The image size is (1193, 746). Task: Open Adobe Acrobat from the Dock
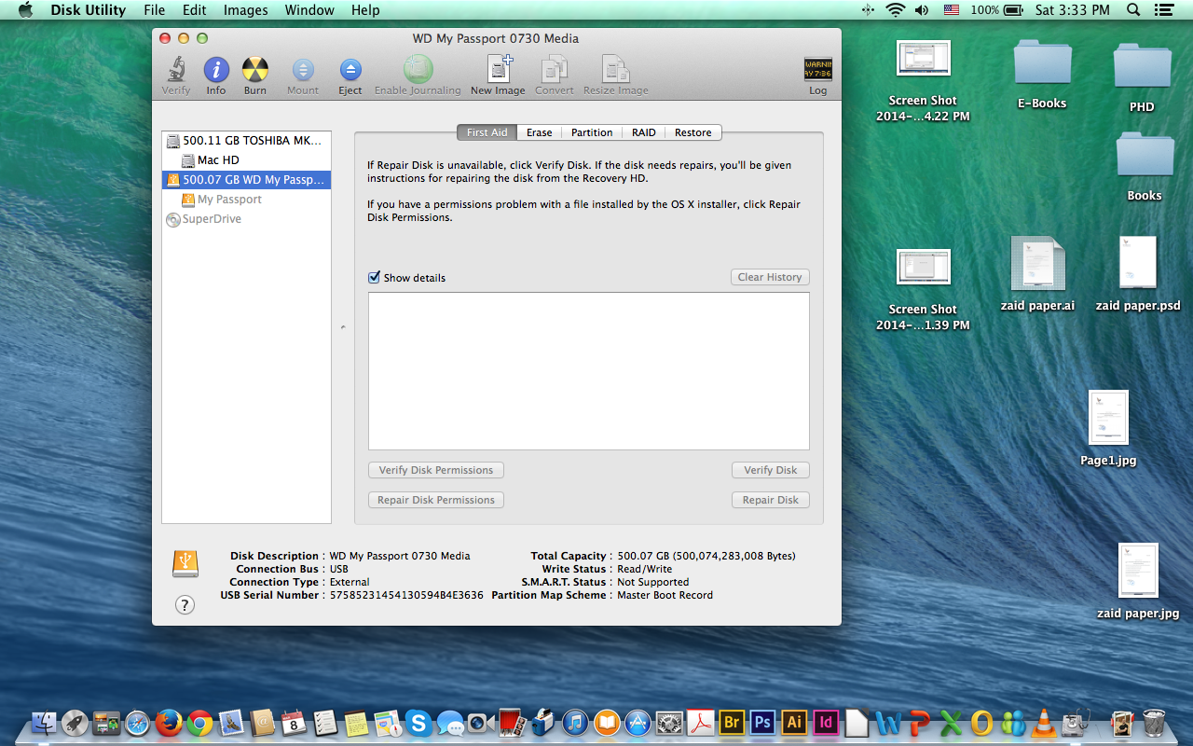click(700, 722)
